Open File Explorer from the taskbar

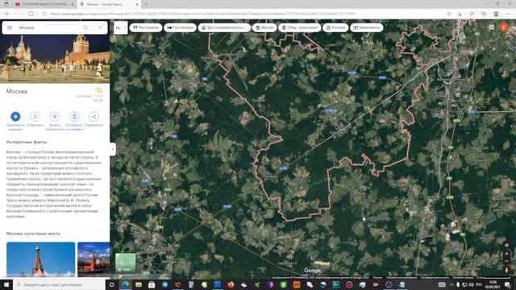tap(139, 284)
